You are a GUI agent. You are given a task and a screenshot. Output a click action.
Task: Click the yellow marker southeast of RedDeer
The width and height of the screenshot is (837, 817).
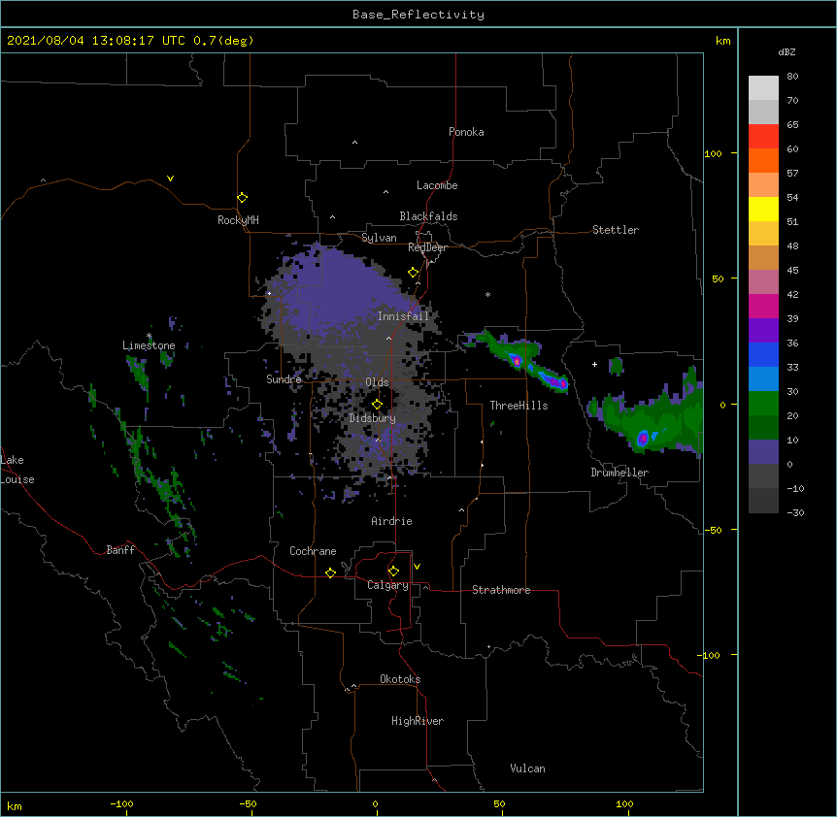click(x=413, y=273)
